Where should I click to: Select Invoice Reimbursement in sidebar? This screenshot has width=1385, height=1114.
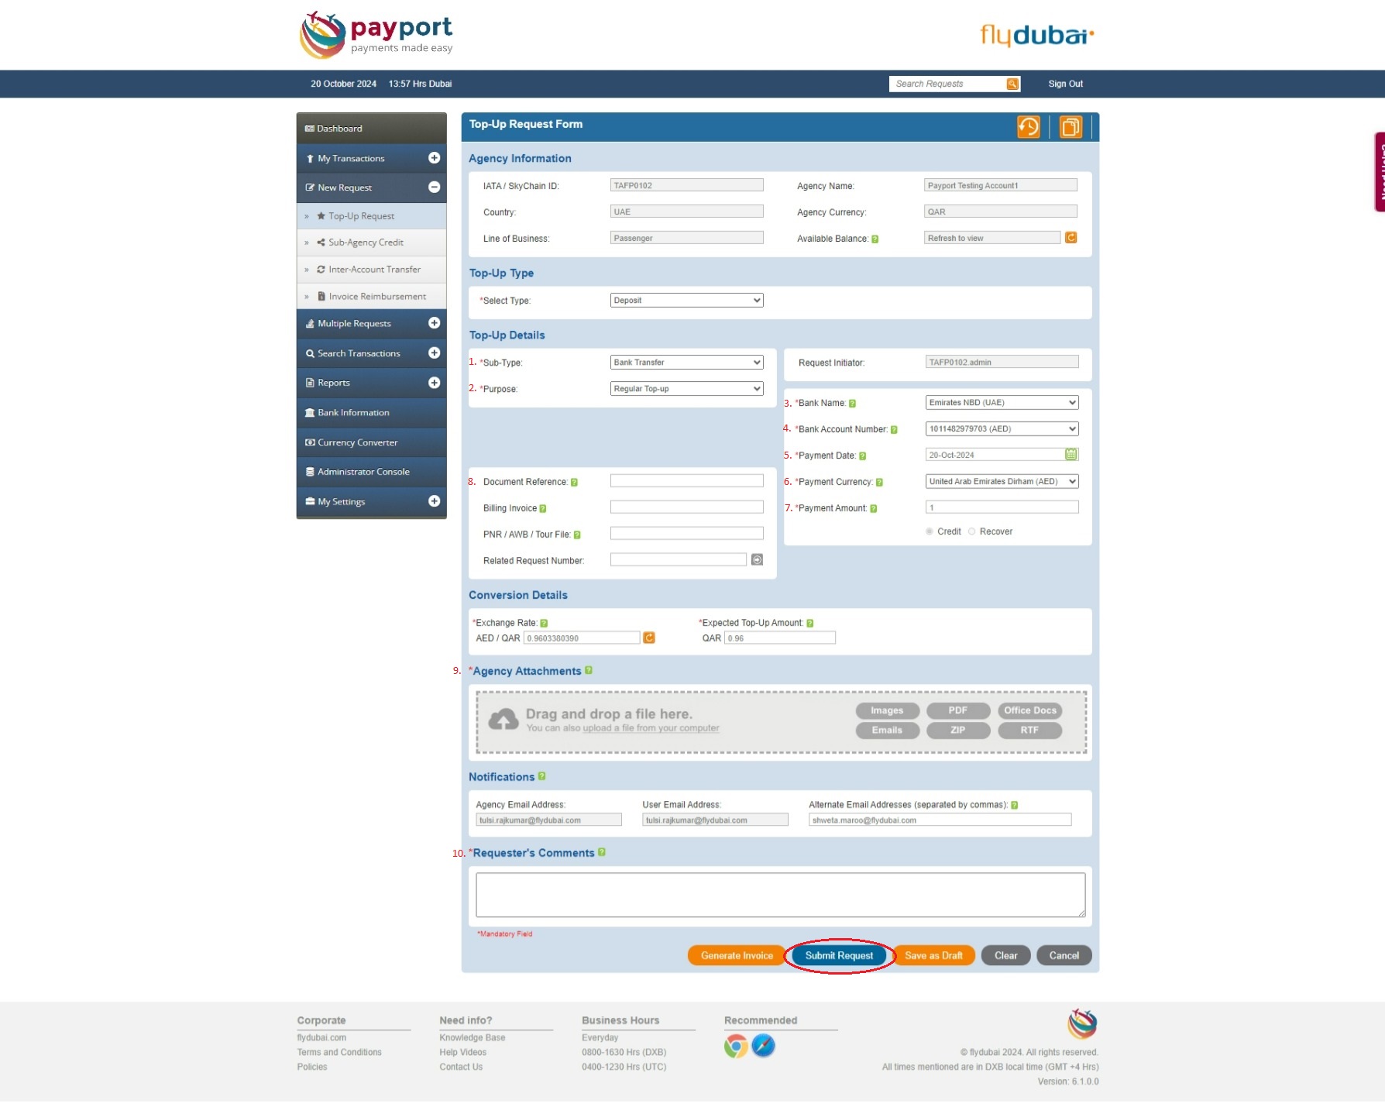371,296
